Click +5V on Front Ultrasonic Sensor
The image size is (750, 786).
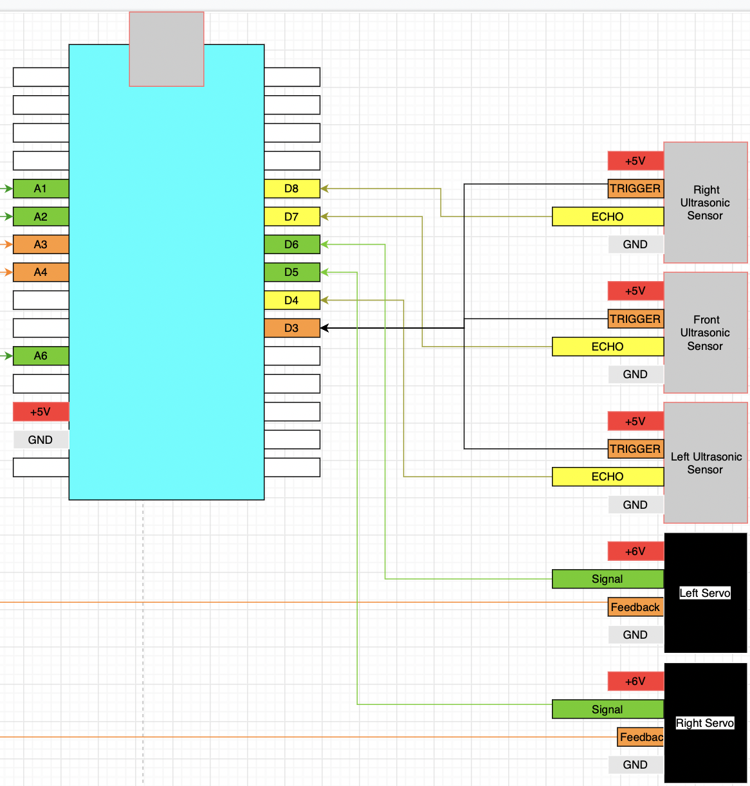click(636, 291)
